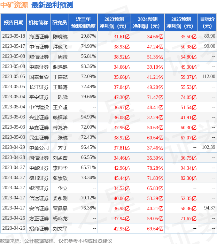Click the 目标价(元) column header
Image resolution: width=217 pixels, height=244 pixels.
pyautogui.click(x=207, y=22)
